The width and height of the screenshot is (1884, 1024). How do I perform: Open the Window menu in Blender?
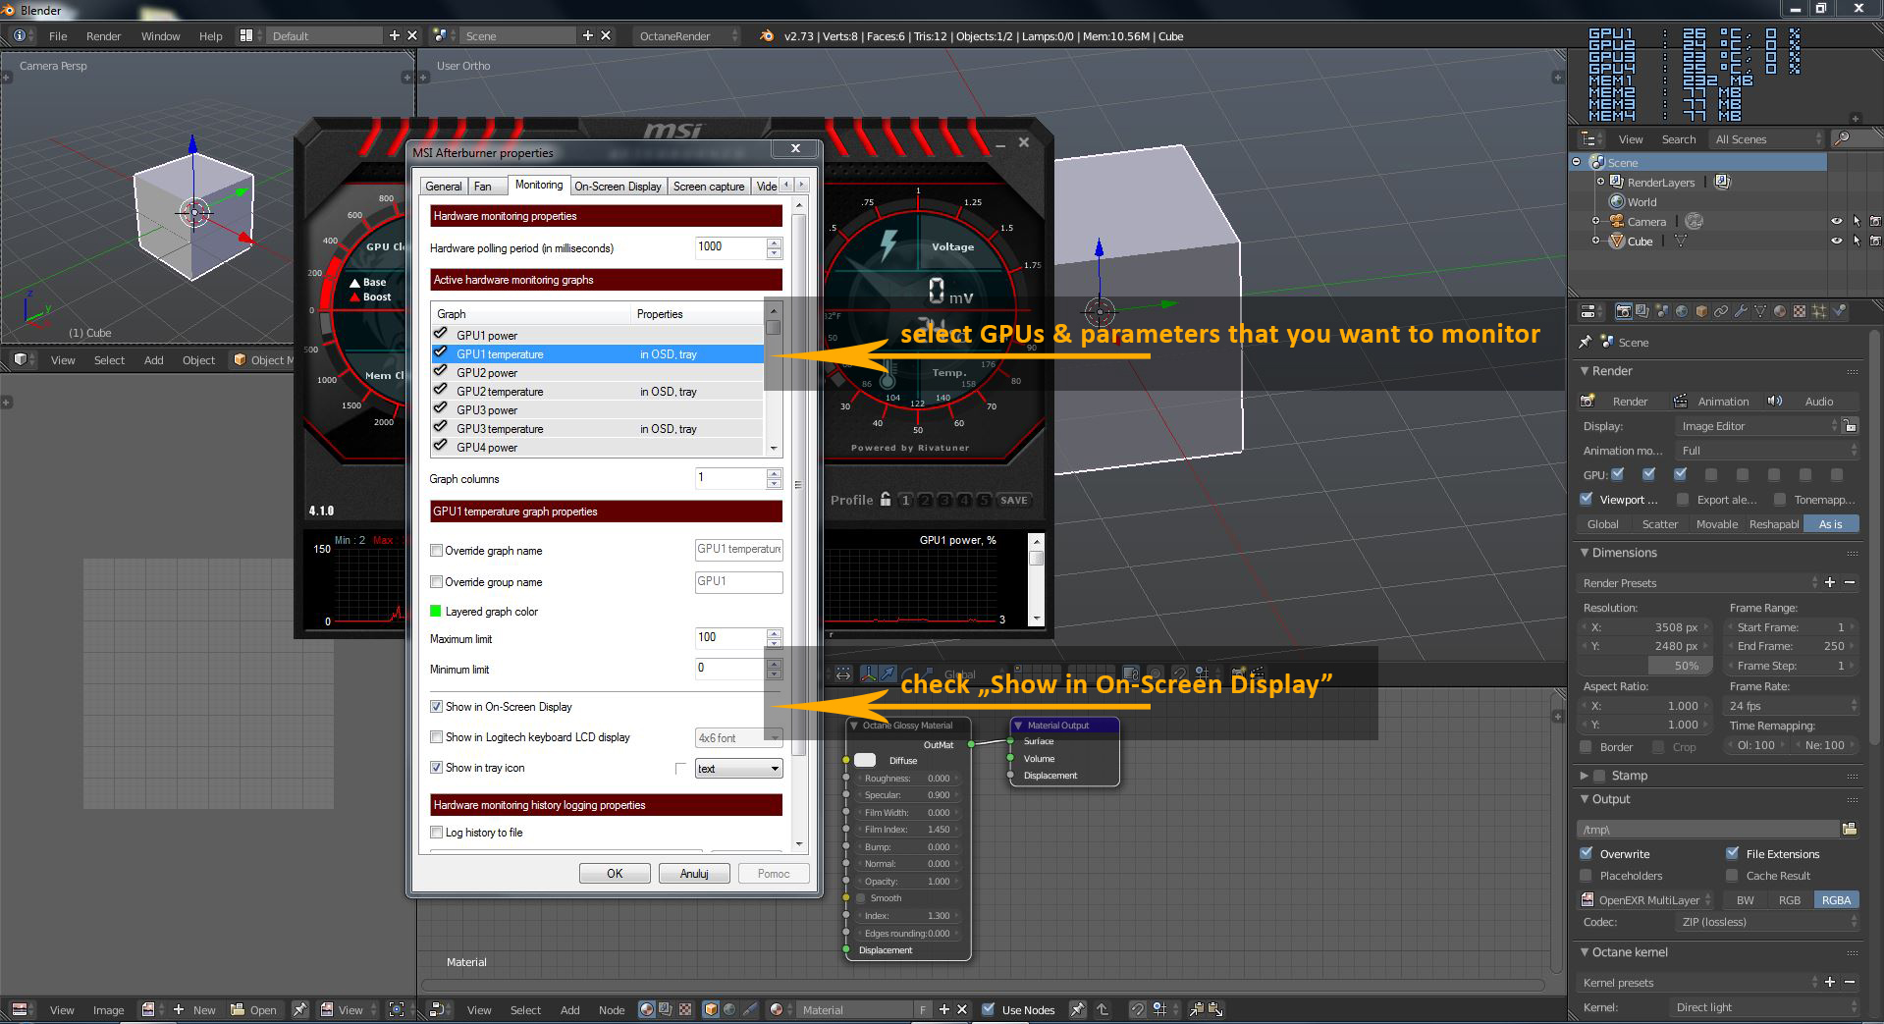pos(160,35)
